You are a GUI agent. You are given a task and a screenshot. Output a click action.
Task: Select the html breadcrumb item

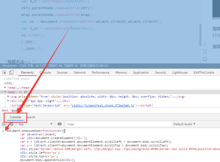tap(5, 111)
